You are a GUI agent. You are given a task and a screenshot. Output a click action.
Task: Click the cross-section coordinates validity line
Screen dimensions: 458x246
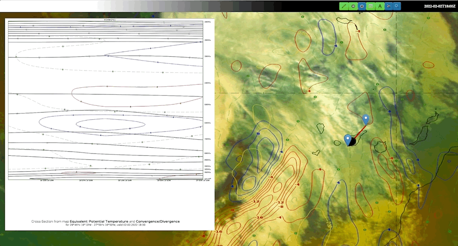coord(106,225)
